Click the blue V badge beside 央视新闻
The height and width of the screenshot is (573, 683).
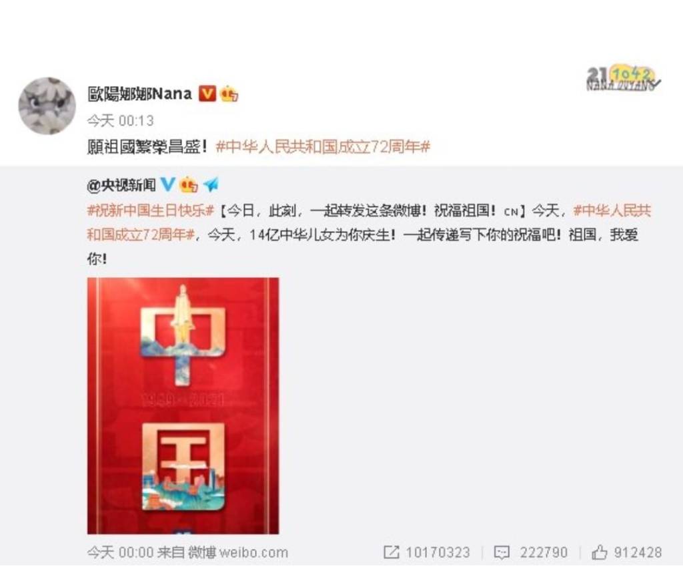[x=168, y=185]
